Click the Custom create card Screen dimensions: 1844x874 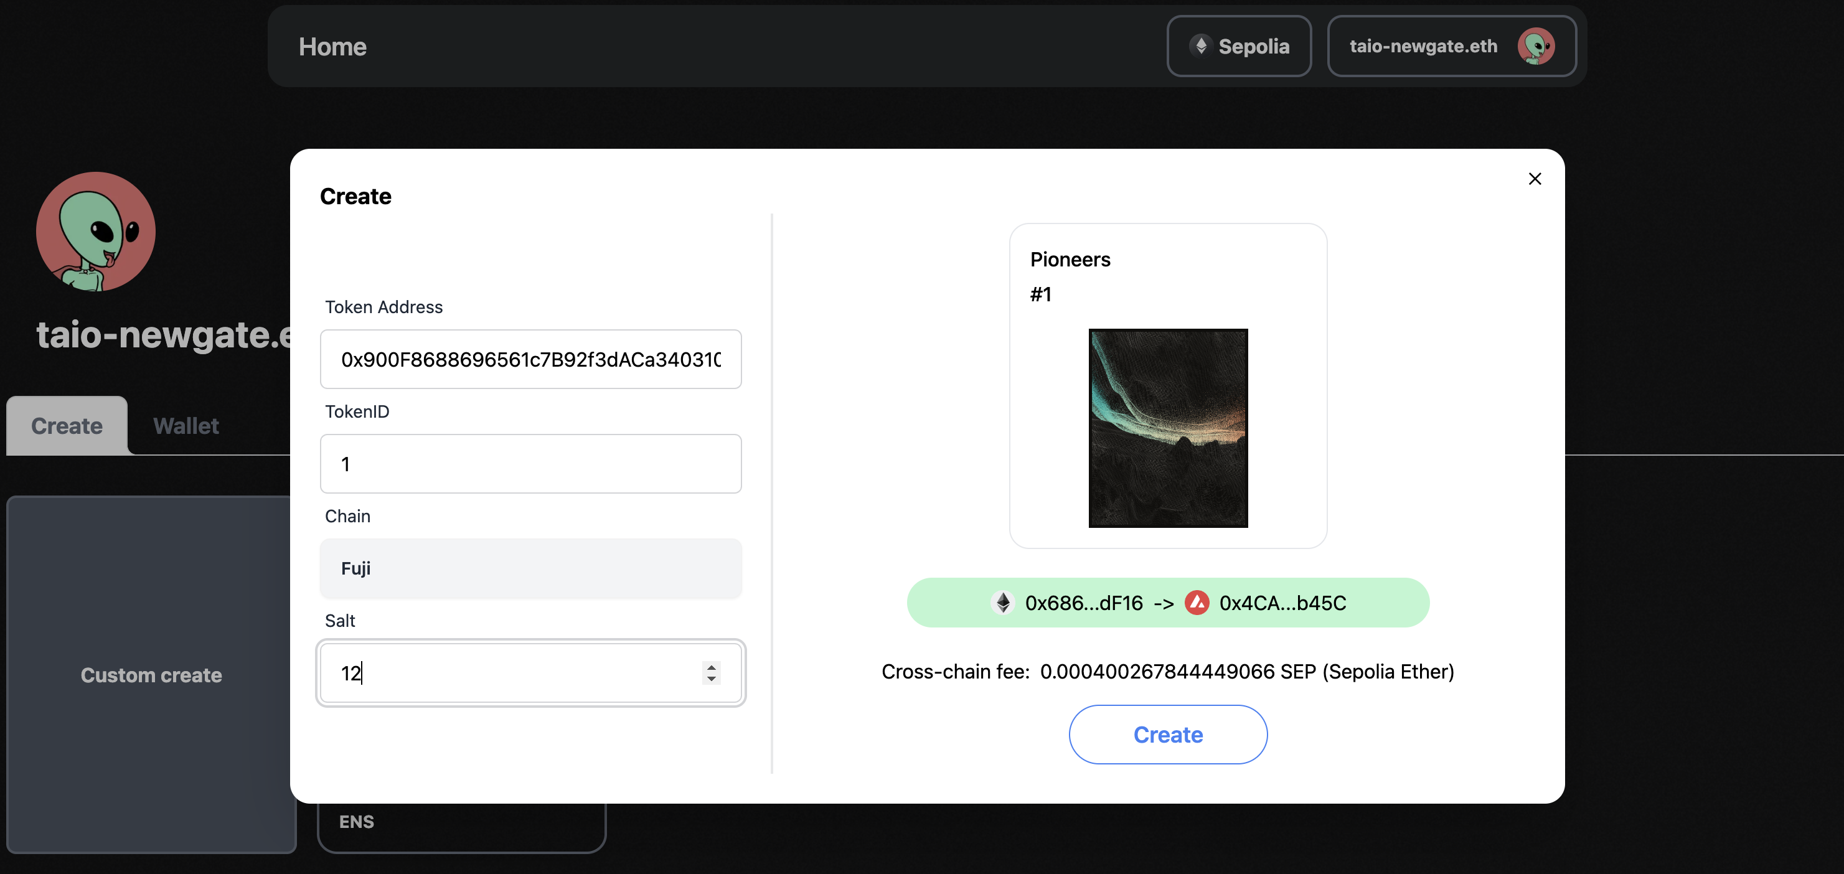pos(151,674)
